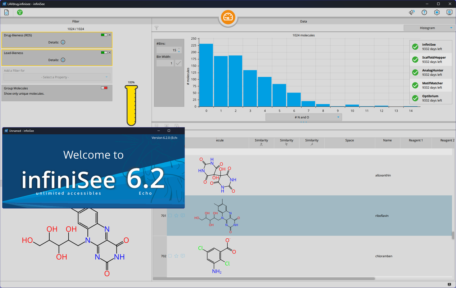Open the # N and O axis dropdown
Screen dimensions: 456x288
(304, 117)
